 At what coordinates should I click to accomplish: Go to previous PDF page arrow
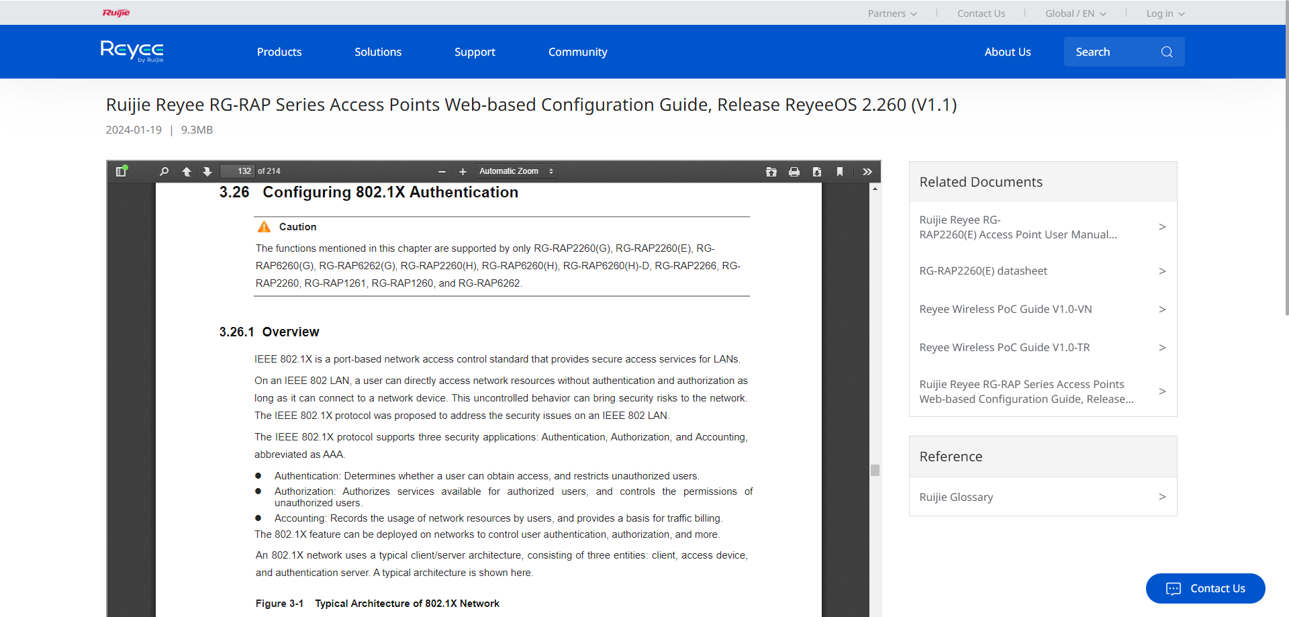pos(187,172)
